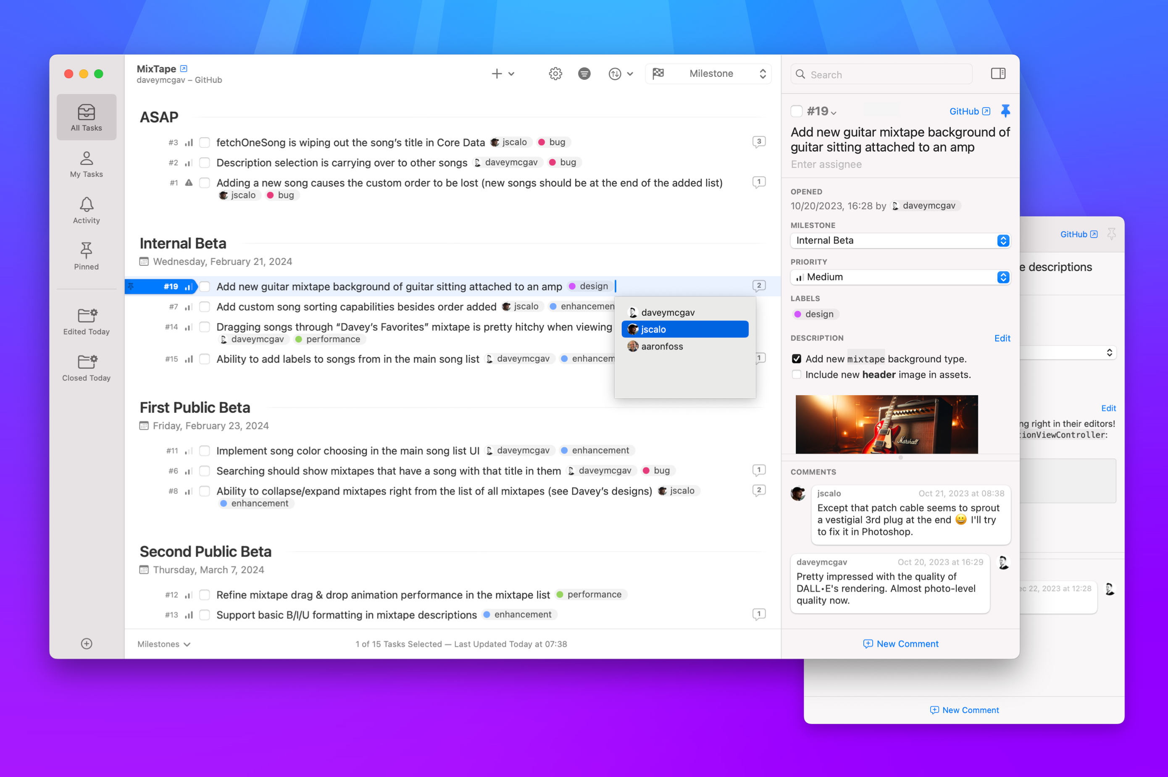The height and width of the screenshot is (777, 1168).
Task: Open the Activity feed
Action: [x=86, y=210]
